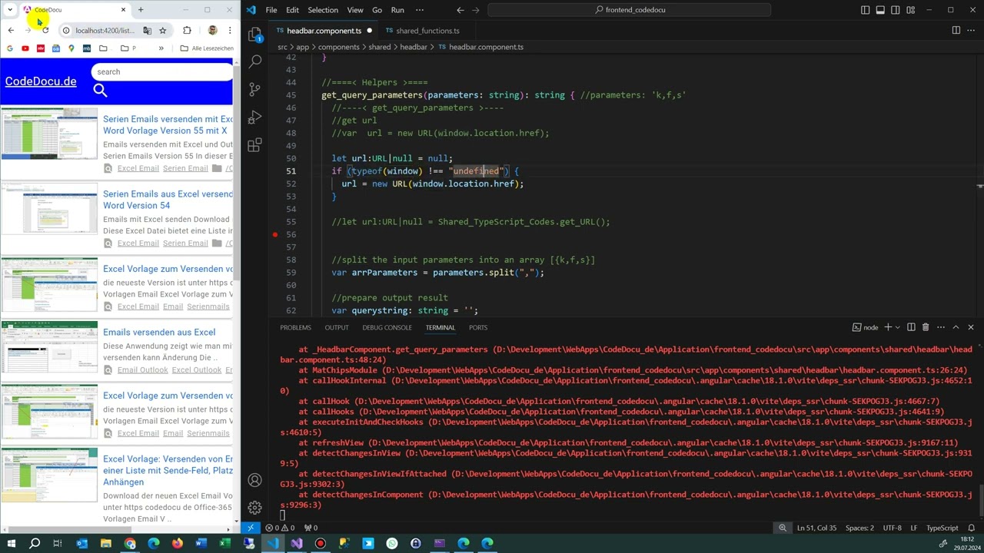Image resolution: width=984 pixels, height=553 pixels.
Task: Click the VS Code command center search box
Action: pyautogui.click(x=630, y=10)
